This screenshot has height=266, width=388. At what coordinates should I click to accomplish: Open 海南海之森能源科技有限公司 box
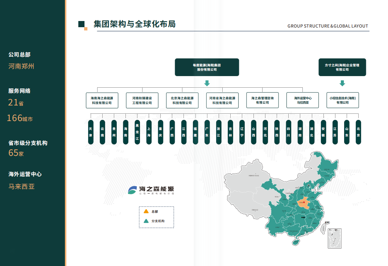click(102, 100)
